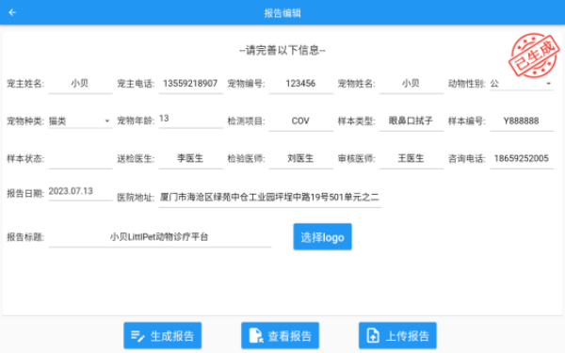Click the 上传报告 upload icon
The image size is (565, 353).
tap(373, 336)
